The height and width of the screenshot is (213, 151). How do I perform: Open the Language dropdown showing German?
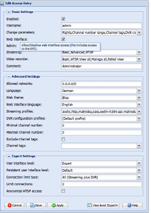(x=139, y=91)
